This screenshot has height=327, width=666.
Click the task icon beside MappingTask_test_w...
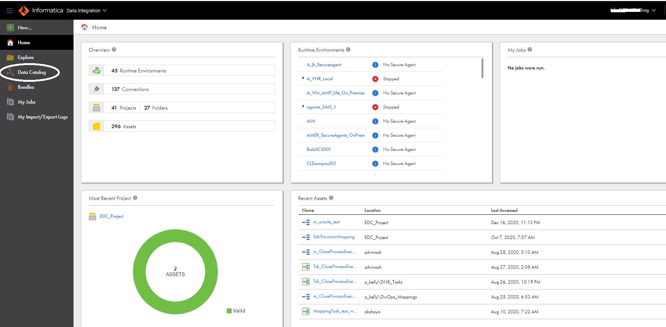pos(306,311)
